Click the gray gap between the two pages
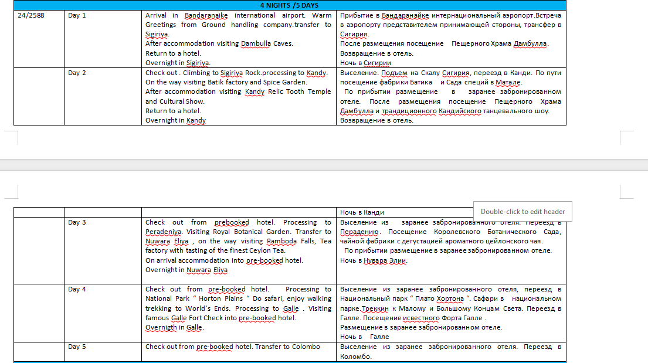The image size is (648, 363). (324, 165)
